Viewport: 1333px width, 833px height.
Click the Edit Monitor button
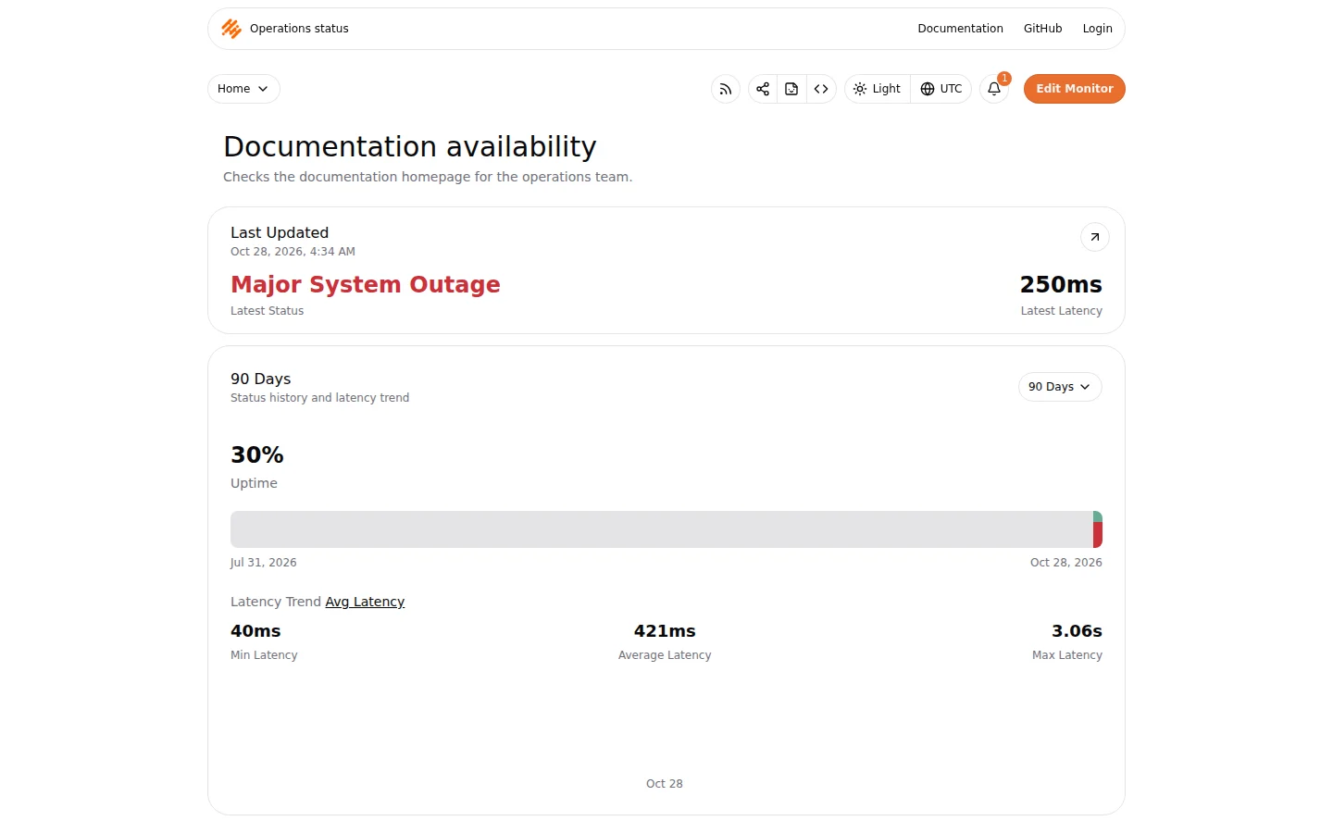pos(1075,89)
